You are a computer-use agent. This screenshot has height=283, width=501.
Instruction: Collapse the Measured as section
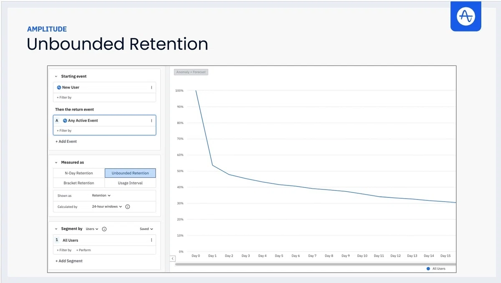(x=56, y=163)
